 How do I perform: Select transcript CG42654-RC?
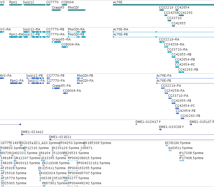click(185, 65)
